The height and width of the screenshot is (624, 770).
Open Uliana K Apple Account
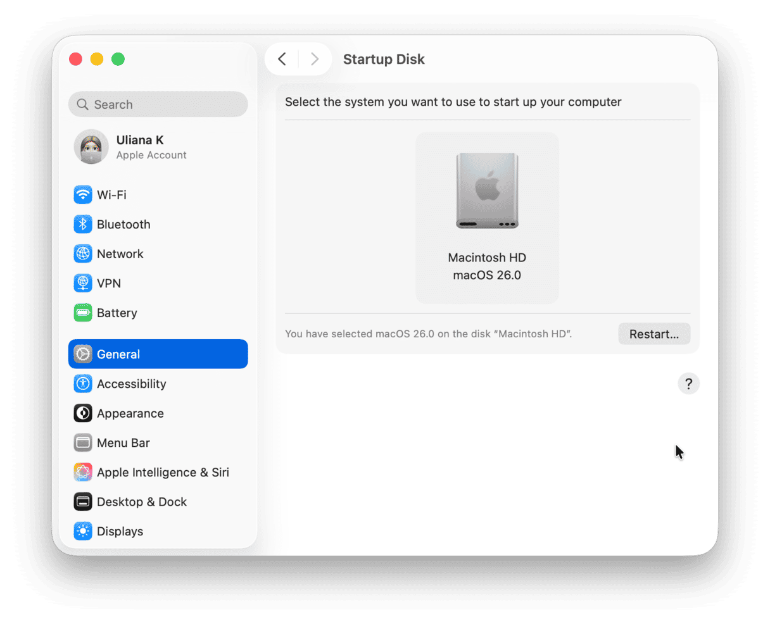click(158, 147)
